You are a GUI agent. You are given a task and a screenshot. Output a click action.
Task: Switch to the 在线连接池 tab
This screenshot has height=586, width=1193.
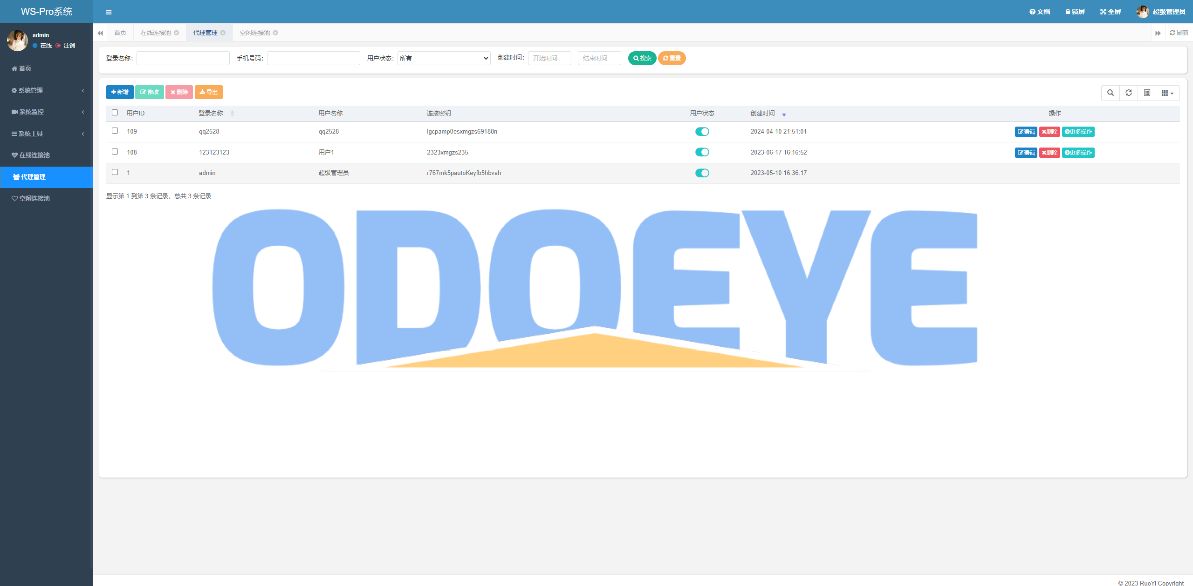156,33
